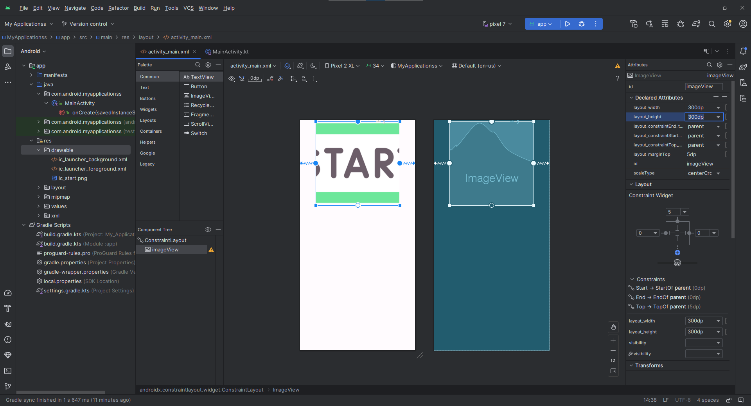
Task: Open the more run actions menu
Action: pyautogui.click(x=596, y=24)
